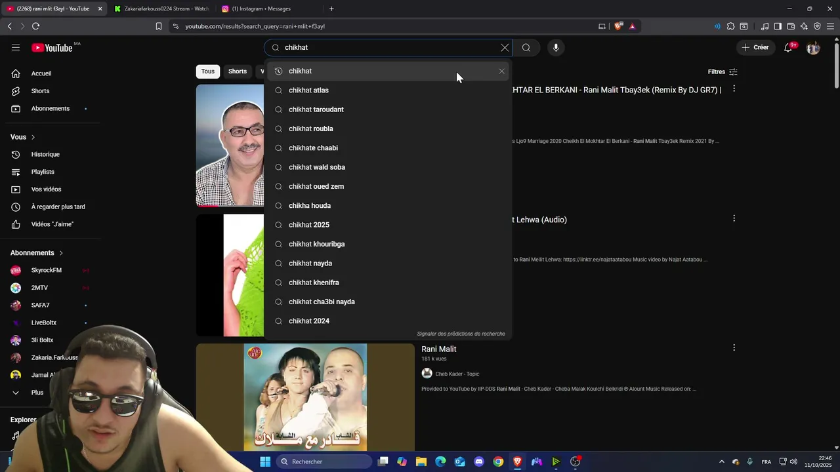Open YouTube notifications bell
840x472 pixels.
click(788, 47)
